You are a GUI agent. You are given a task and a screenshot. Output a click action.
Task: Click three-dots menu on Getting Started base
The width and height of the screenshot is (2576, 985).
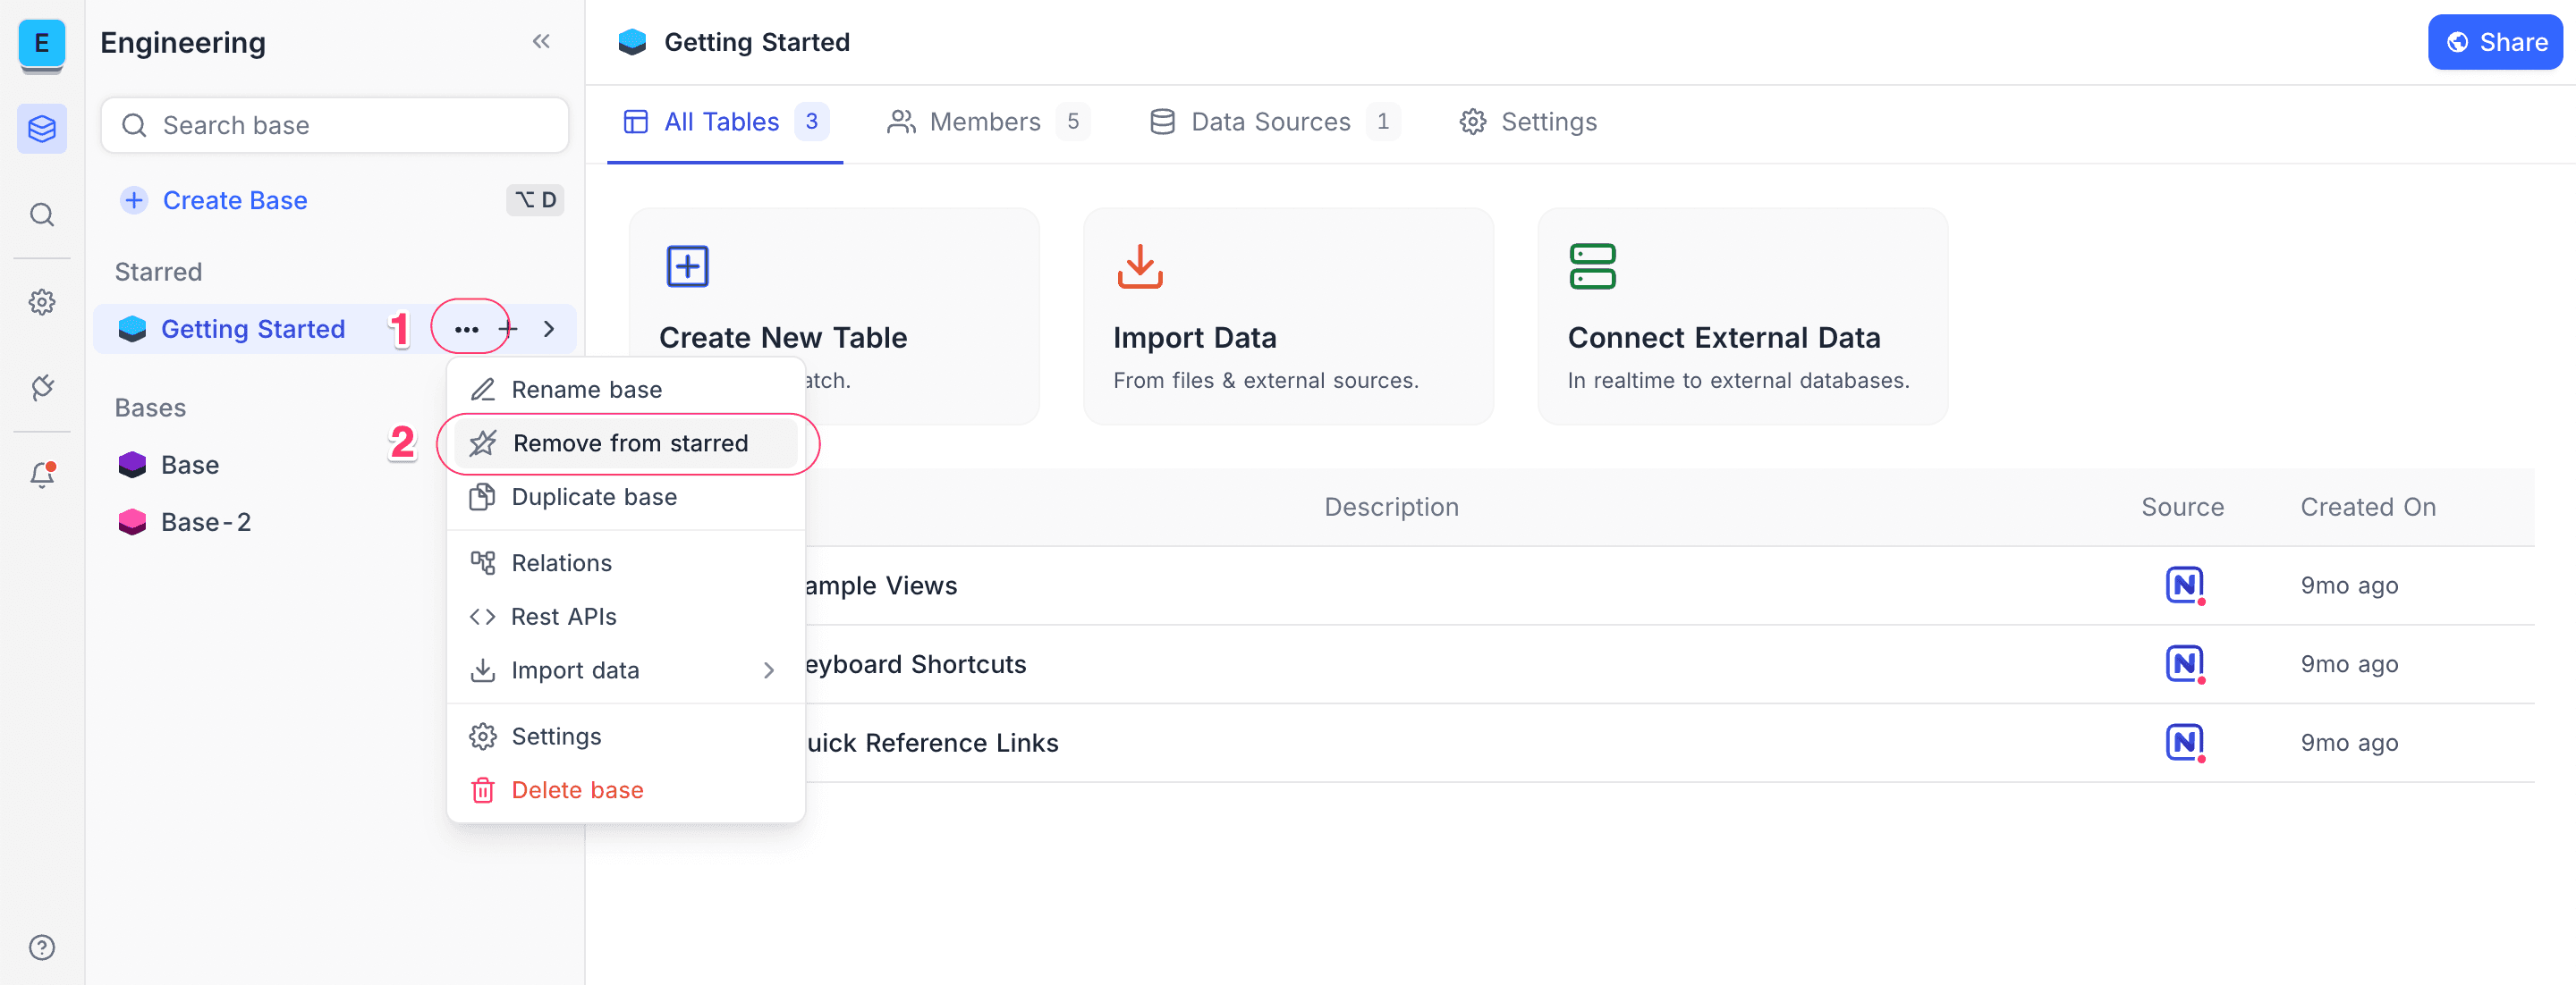[466, 329]
